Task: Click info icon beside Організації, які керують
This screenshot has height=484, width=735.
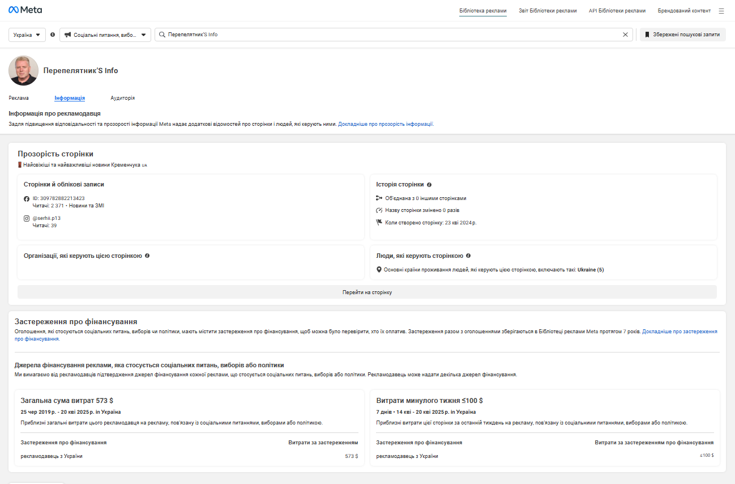Action: pos(147,256)
